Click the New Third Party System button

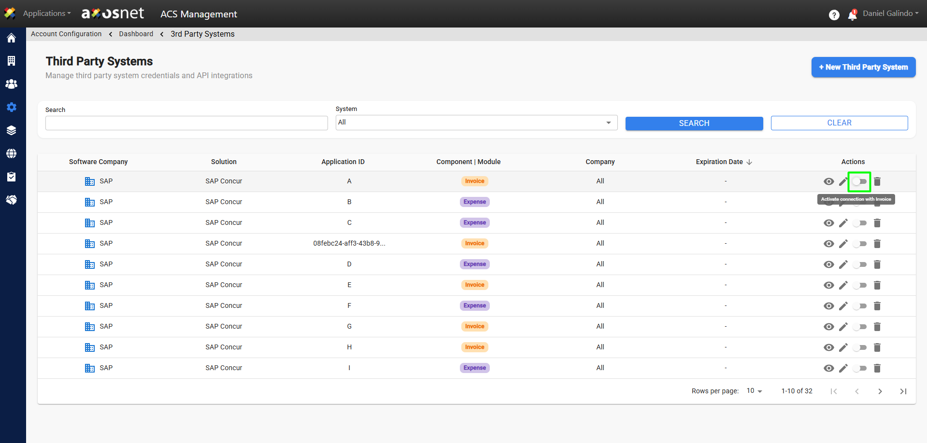(863, 67)
